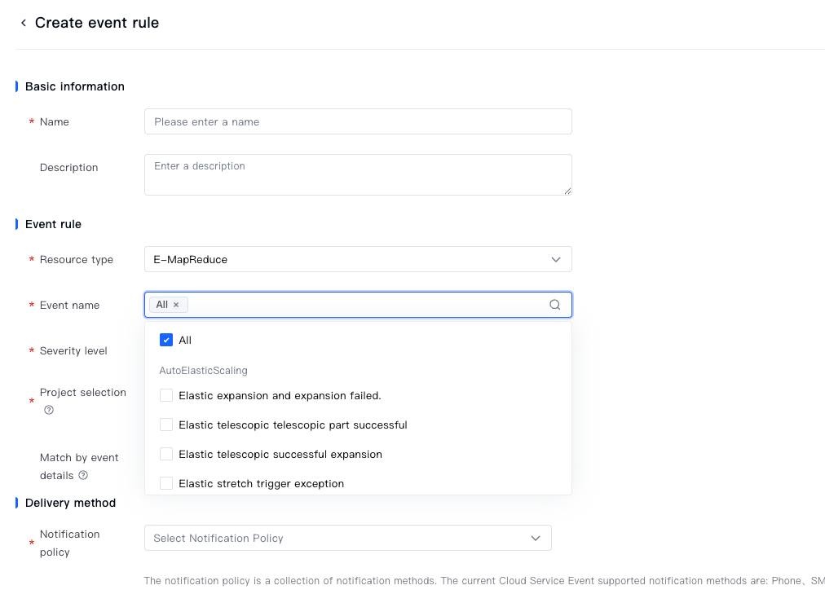The image size is (825, 616).
Task: Click the Severity level label
Action: click(x=73, y=351)
